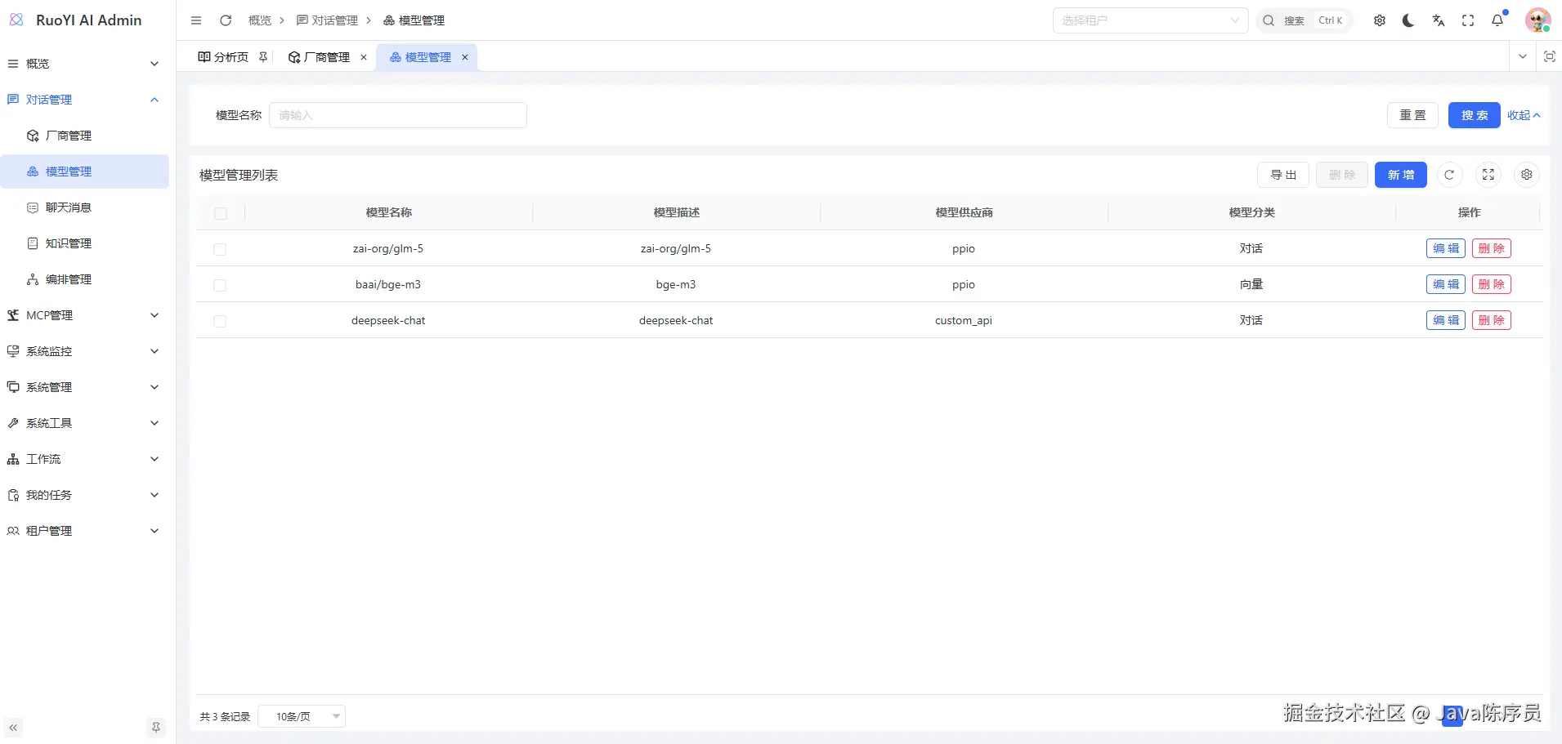Click the 概览 breadcrumb
Viewport: 1562px width, 744px height.
[260, 20]
